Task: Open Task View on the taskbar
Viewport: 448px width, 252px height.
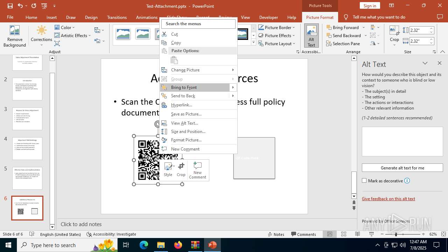Action: 126,245
